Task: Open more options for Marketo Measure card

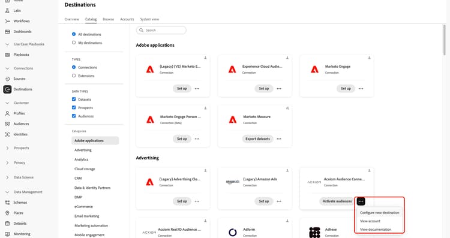Action: pyautogui.click(x=279, y=139)
